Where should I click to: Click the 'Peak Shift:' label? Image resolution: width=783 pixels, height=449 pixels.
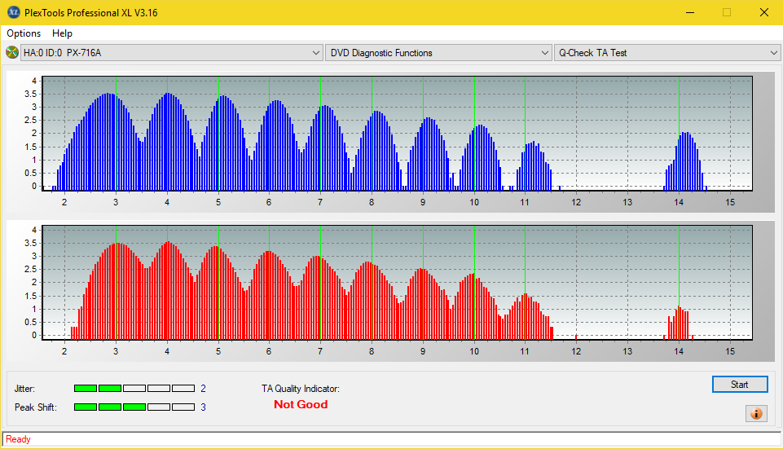(x=36, y=407)
